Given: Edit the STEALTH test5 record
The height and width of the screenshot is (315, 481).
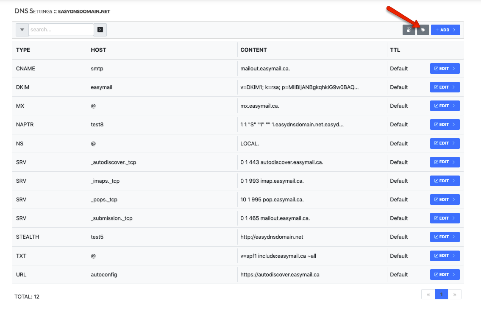Looking at the screenshot, I should click(445, 237).
